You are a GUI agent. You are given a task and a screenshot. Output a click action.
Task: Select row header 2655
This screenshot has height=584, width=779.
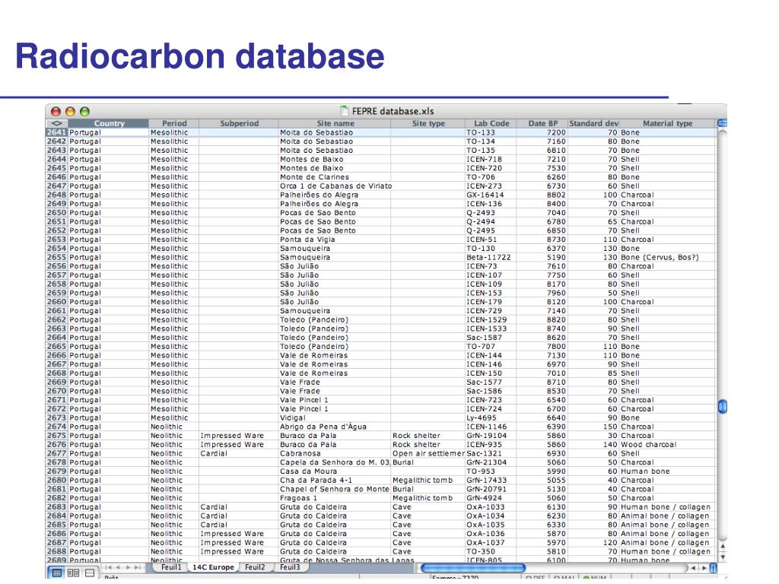(56, 257)
